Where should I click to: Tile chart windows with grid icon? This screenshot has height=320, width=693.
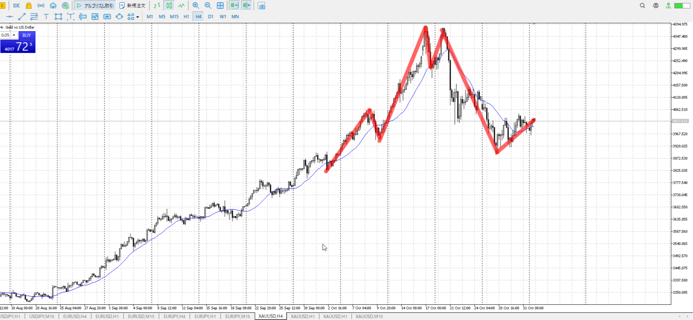(x=220, y=6)
